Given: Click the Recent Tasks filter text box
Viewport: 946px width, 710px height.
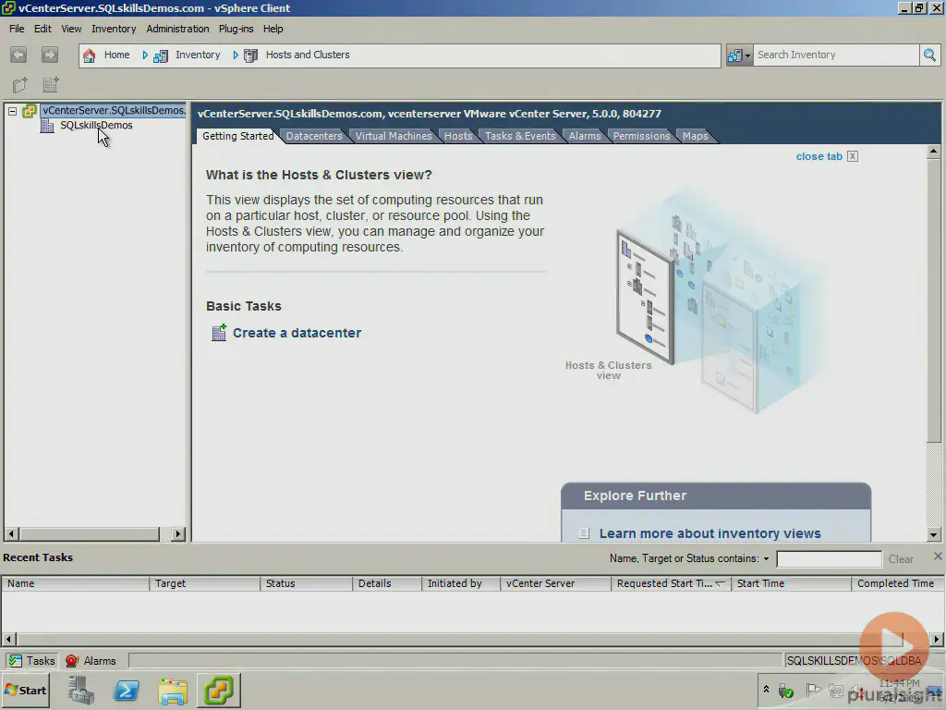Looking at the screenshot, I should [829, 559].
